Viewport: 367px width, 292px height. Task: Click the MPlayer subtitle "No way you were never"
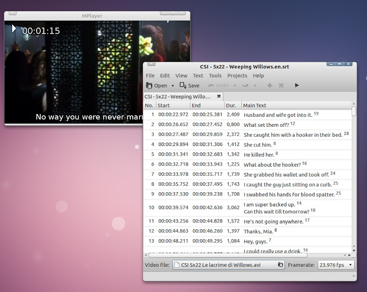[80, 117]
